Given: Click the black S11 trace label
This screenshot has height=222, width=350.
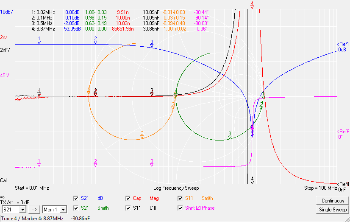Looking at the screenshot, I should click(137, 208).
